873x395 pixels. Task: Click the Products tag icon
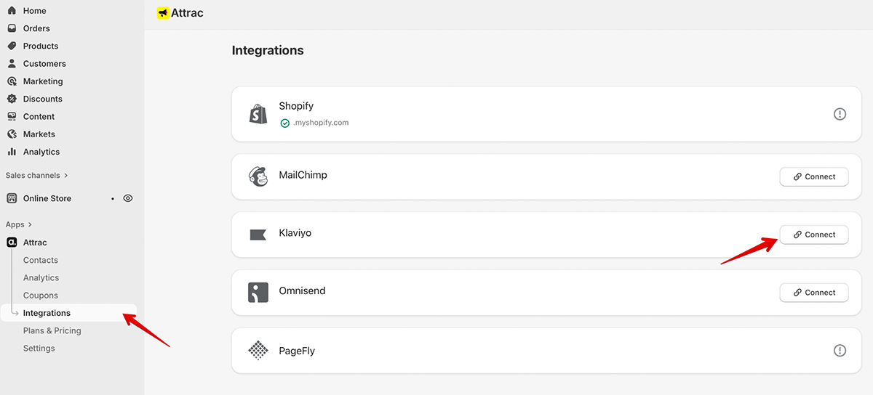point(12,46)
